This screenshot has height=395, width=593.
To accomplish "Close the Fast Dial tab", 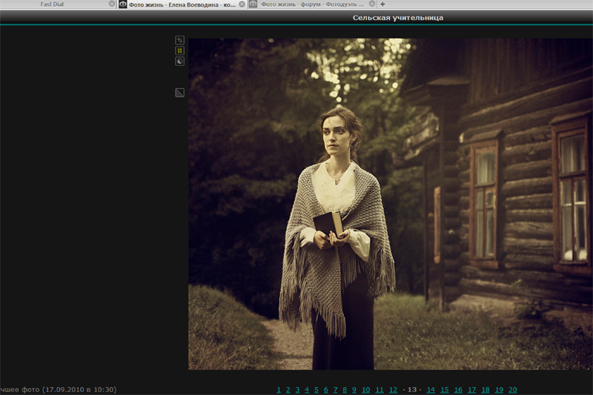I will [x=112, y=4].
